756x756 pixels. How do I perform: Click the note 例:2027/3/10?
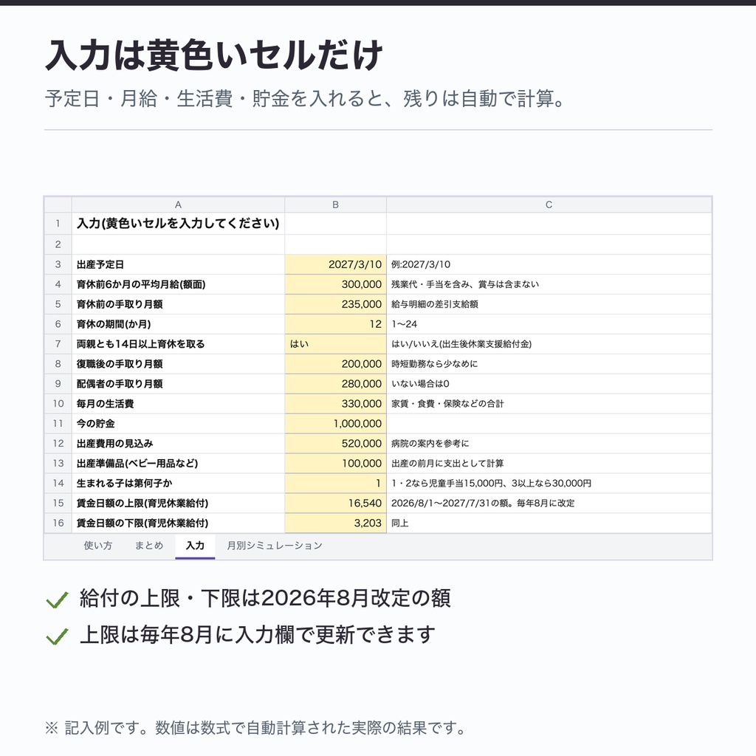click(x=421, y=264)
